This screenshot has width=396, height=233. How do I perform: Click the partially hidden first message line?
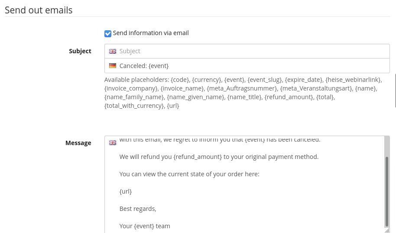point(220,140)
